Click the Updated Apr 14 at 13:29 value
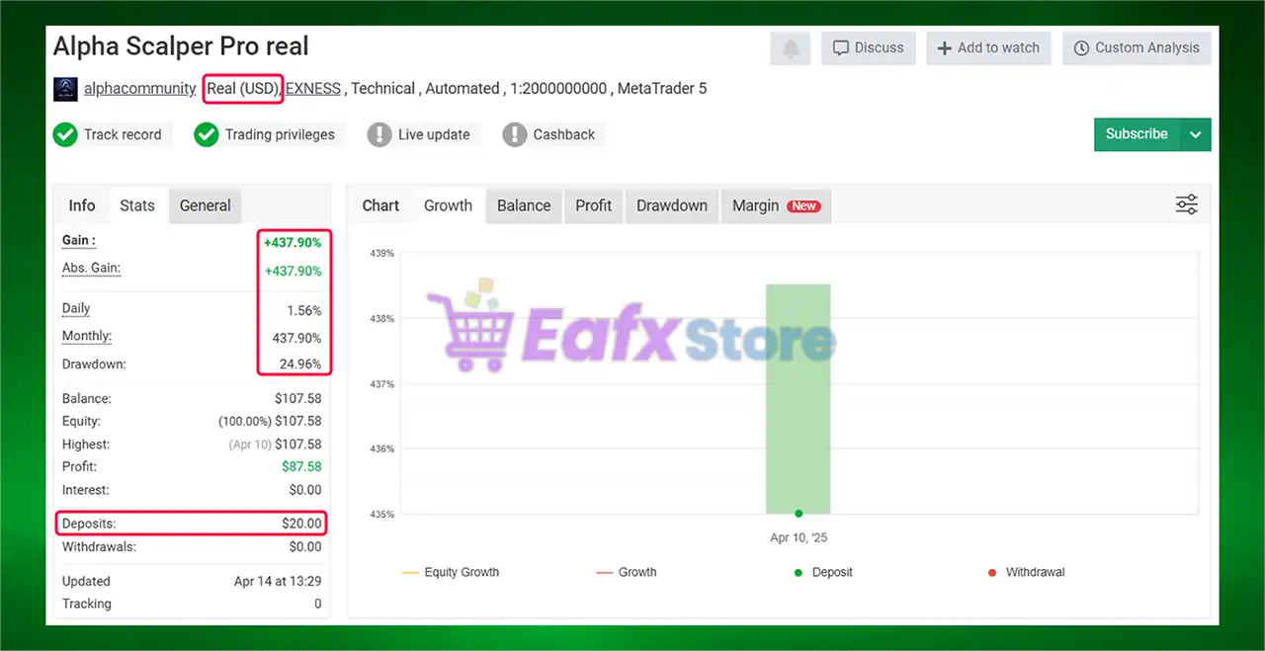The width and height of the screenshot is (1265, 651). coord(278,581)
